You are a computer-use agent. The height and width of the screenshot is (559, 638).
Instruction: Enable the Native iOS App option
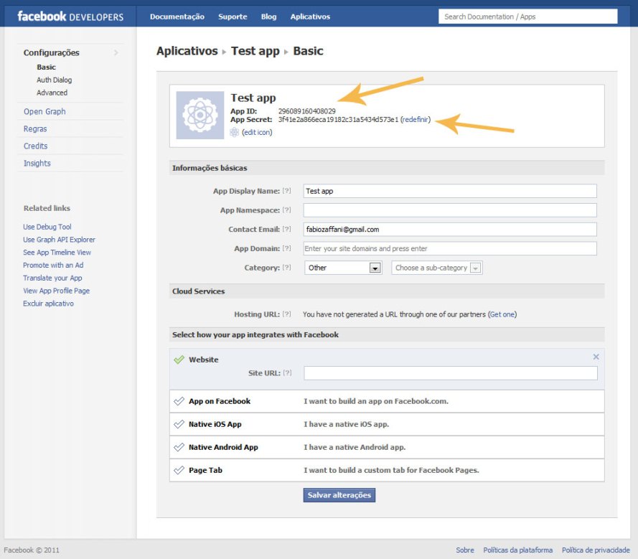(179, 424)
